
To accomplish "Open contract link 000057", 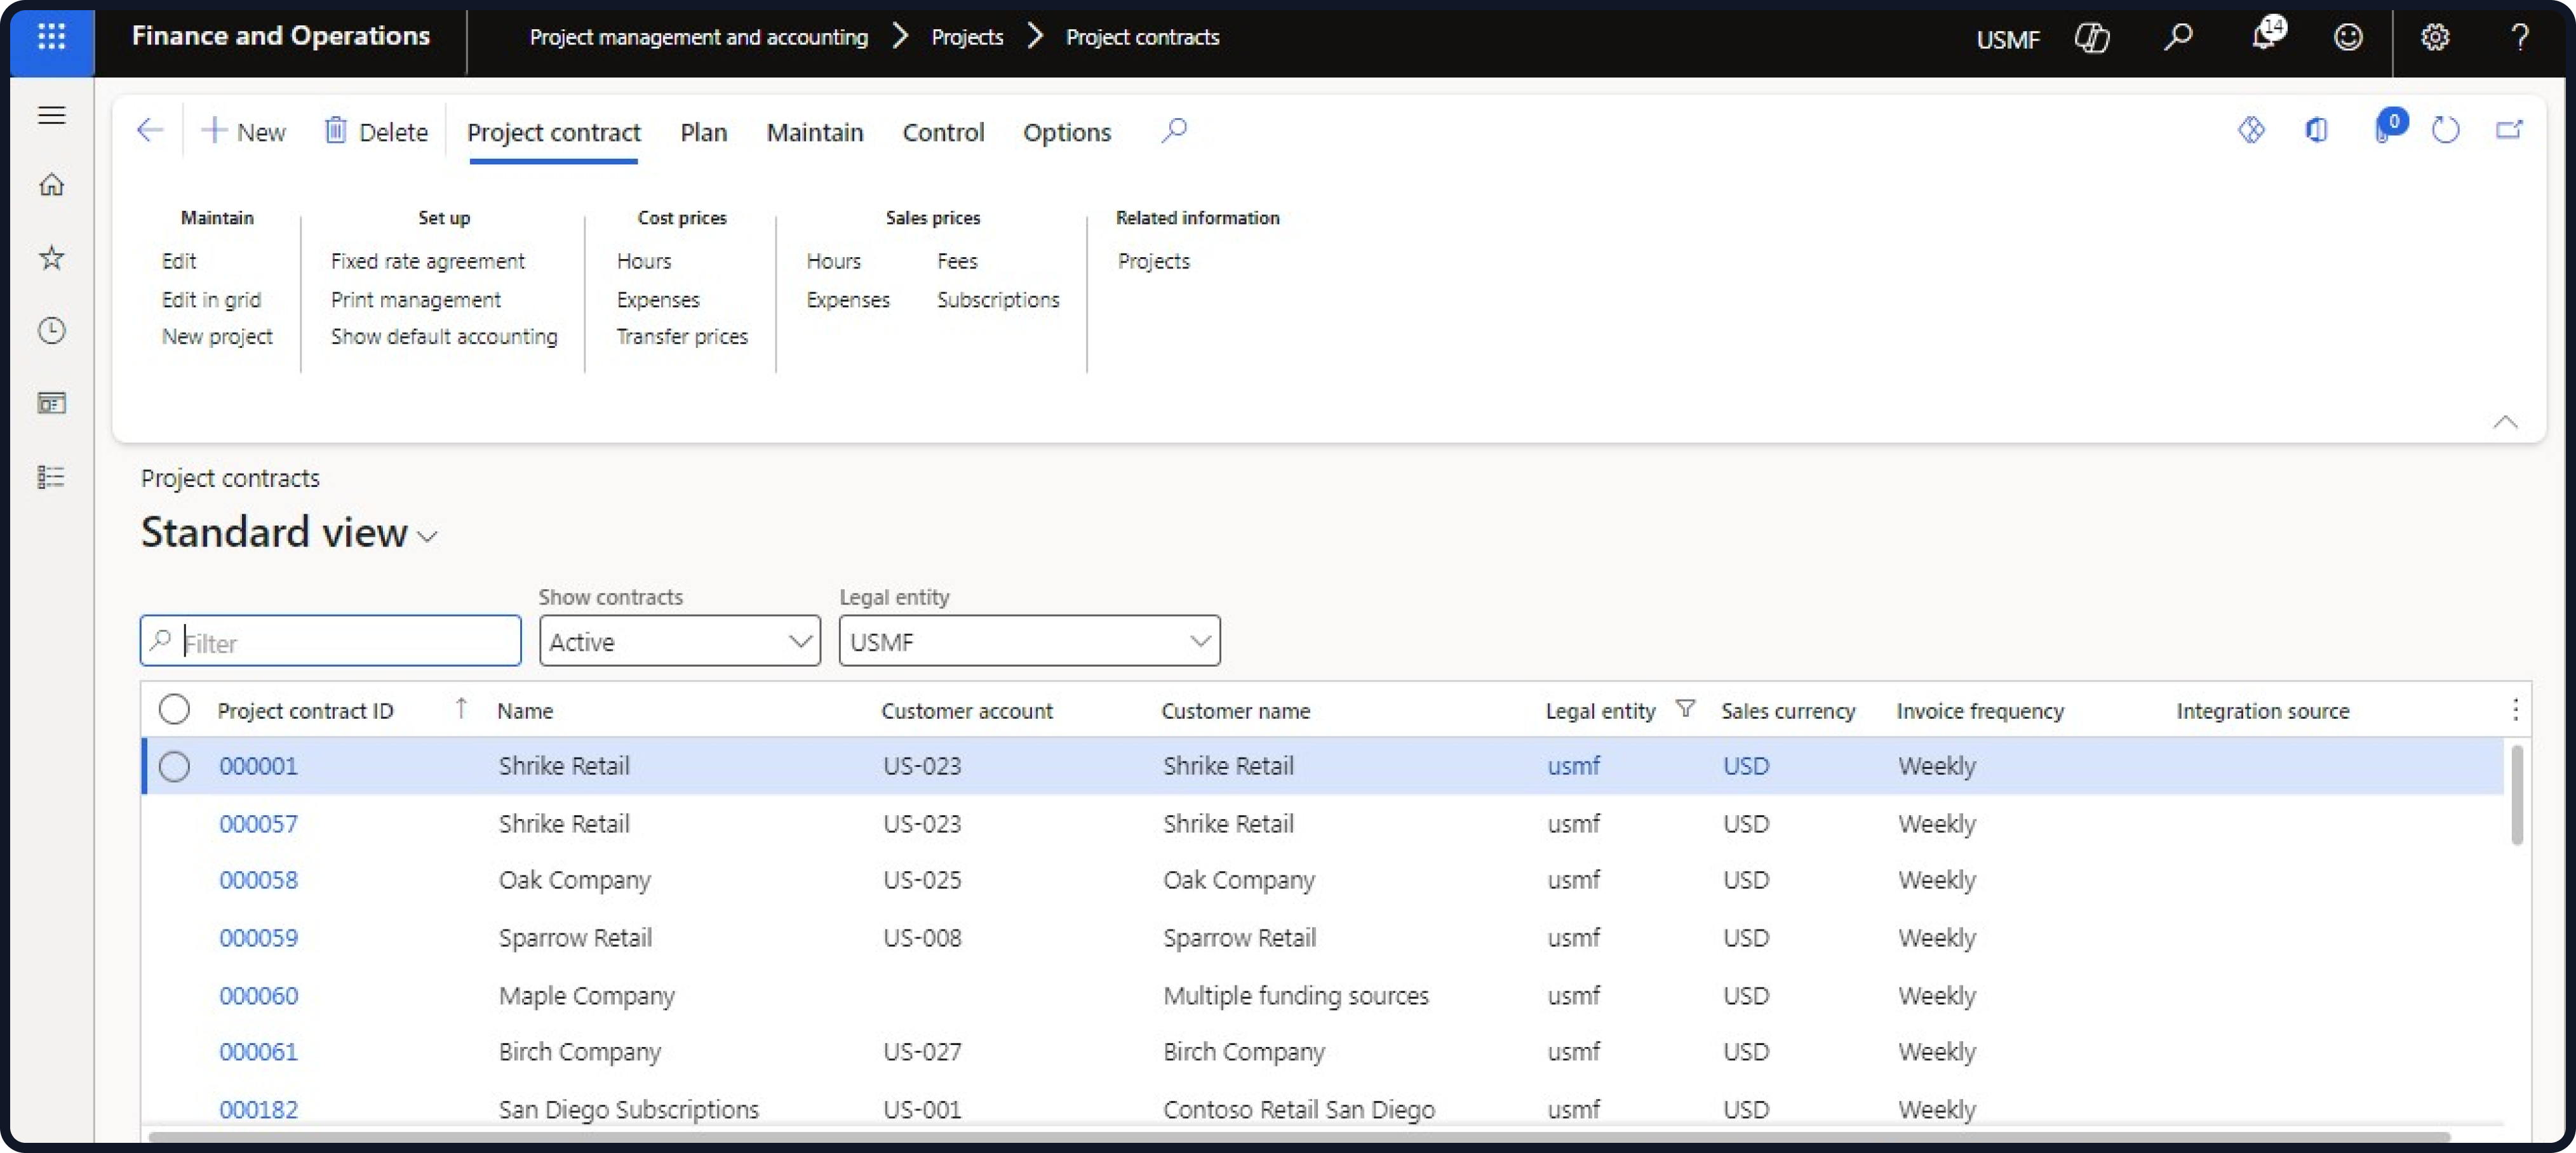I will [x=258, y=824].
